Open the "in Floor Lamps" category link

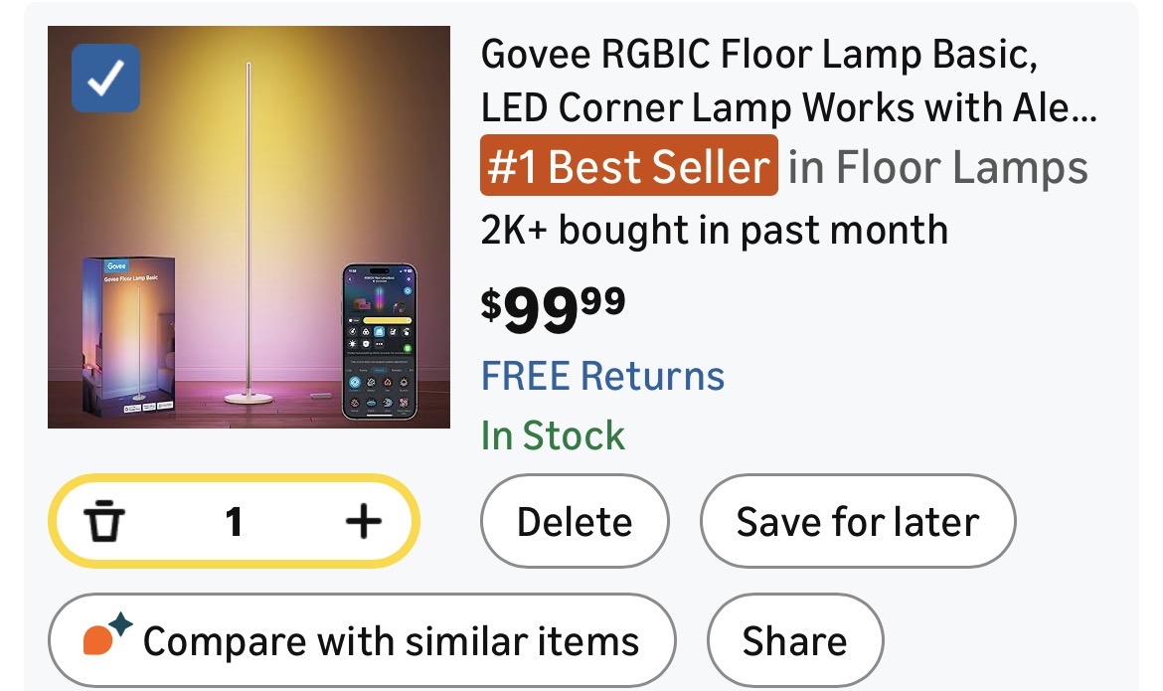click(x=937, y=168)
